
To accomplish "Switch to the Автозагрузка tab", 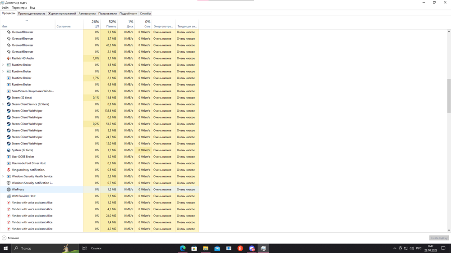I will (87, 14).
